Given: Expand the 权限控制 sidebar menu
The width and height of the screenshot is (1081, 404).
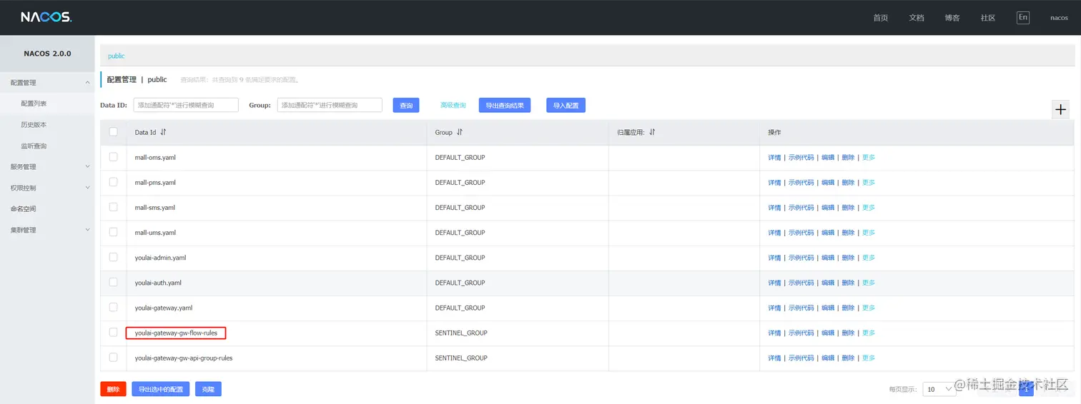Looking at the screenshot, I should click(47, 188).
